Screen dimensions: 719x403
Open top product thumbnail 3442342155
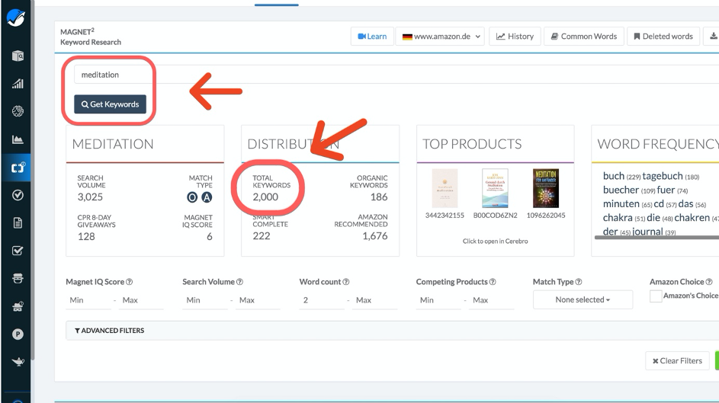pyautogui.click(x=445, y=188)
